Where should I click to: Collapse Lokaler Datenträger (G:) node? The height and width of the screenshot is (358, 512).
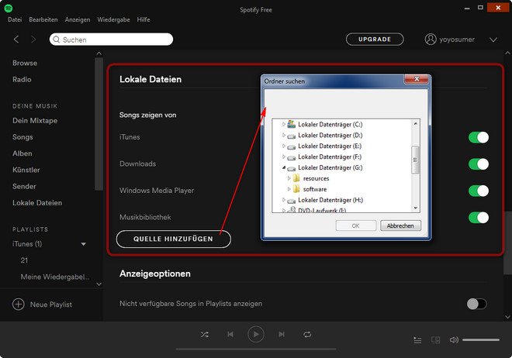pos(284,167)
